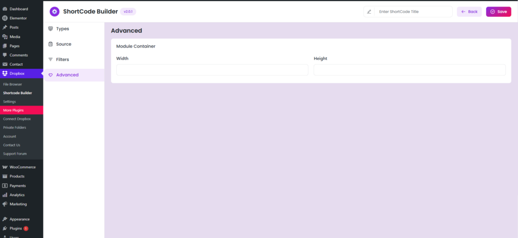Go Back using the Back button
Image resolution: width=518 pixels, height=238 pixels.
(469, 12)
